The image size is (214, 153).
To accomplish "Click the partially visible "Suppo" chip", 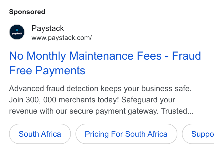I will (198, 134).
